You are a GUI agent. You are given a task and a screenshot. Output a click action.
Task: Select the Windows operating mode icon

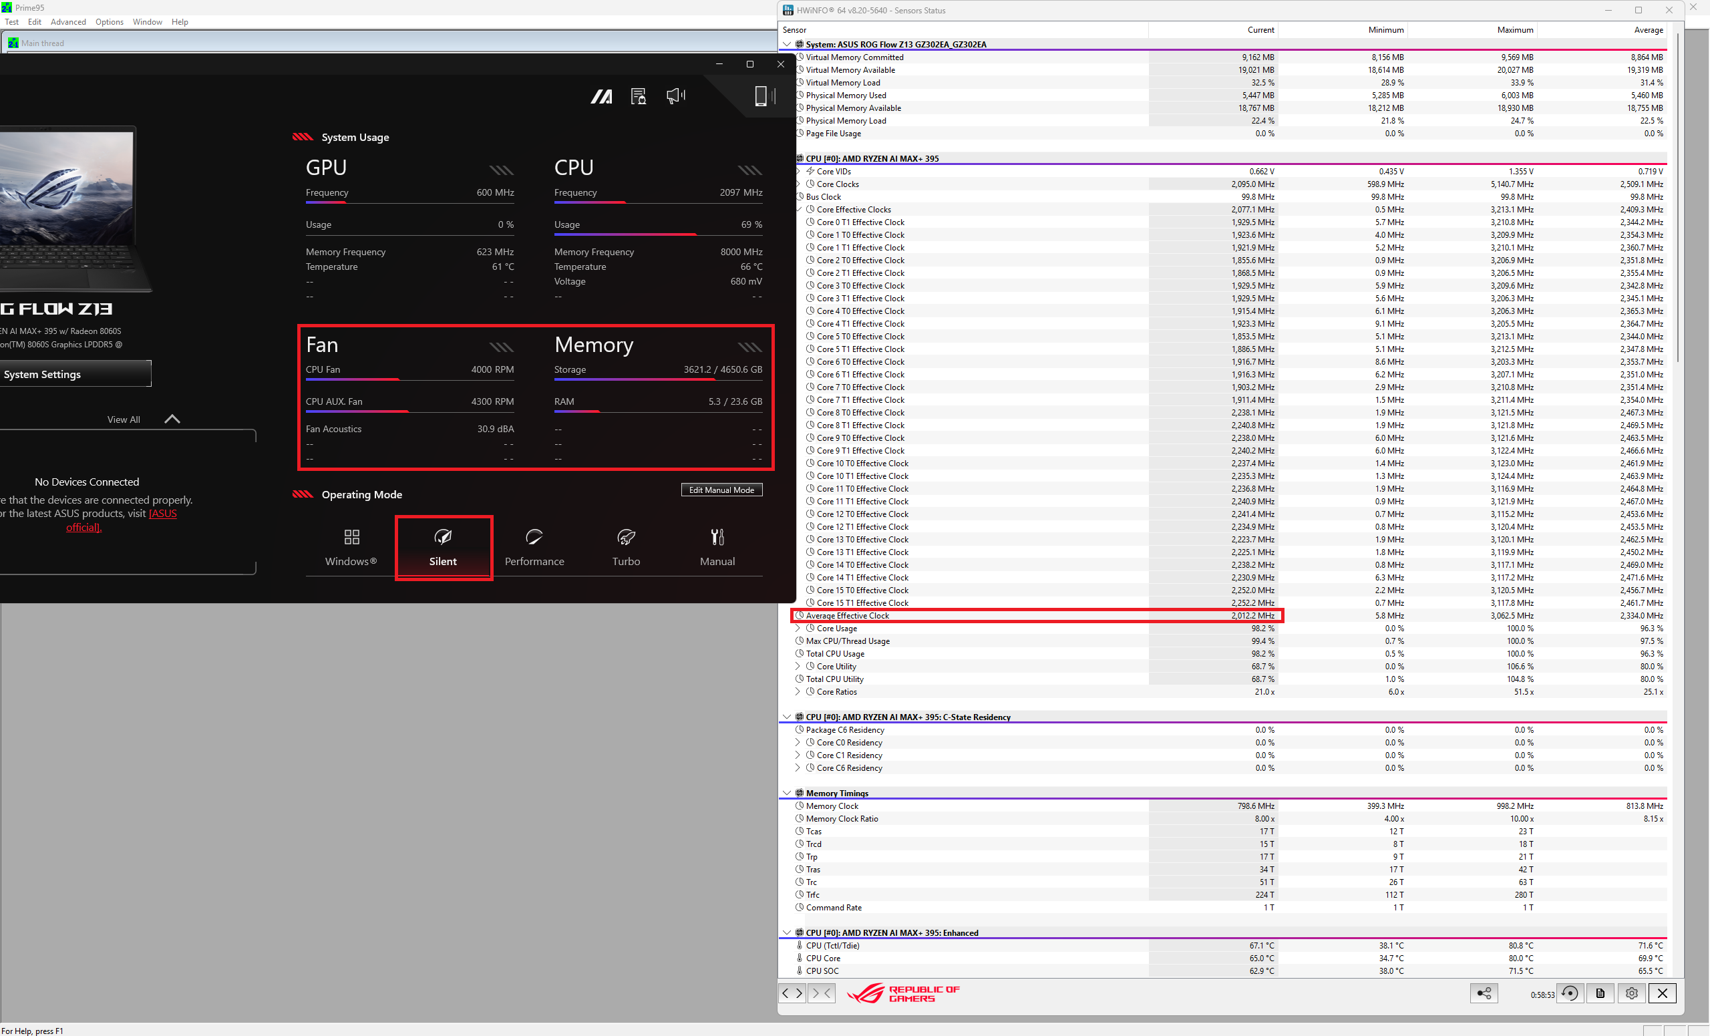351,537
